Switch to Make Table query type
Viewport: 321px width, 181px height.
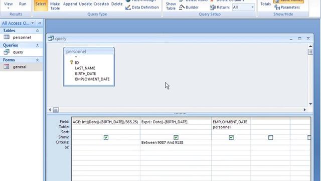[x=55, y=6]
